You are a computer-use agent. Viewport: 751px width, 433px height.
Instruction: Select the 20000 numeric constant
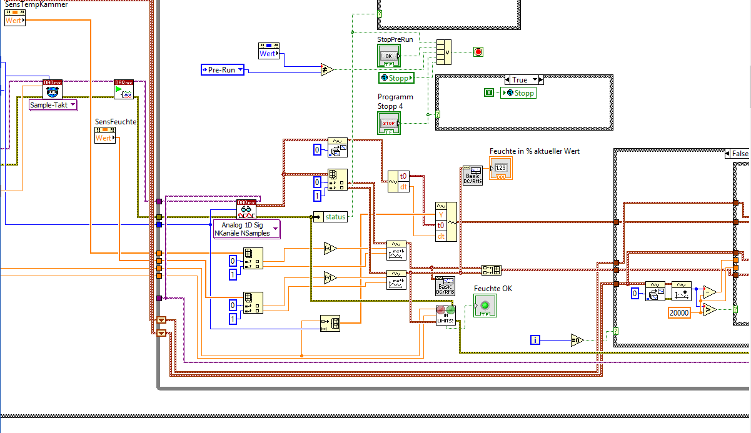(x=680, y=312)
